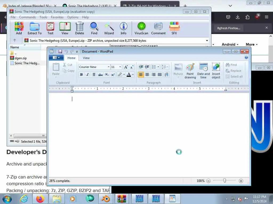
Task: Insert a Paint drawing in WordPad
Action: coord(190,71)
